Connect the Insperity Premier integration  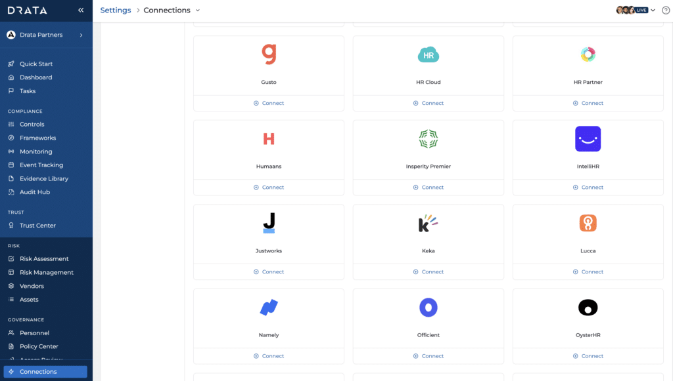[429, 188]
